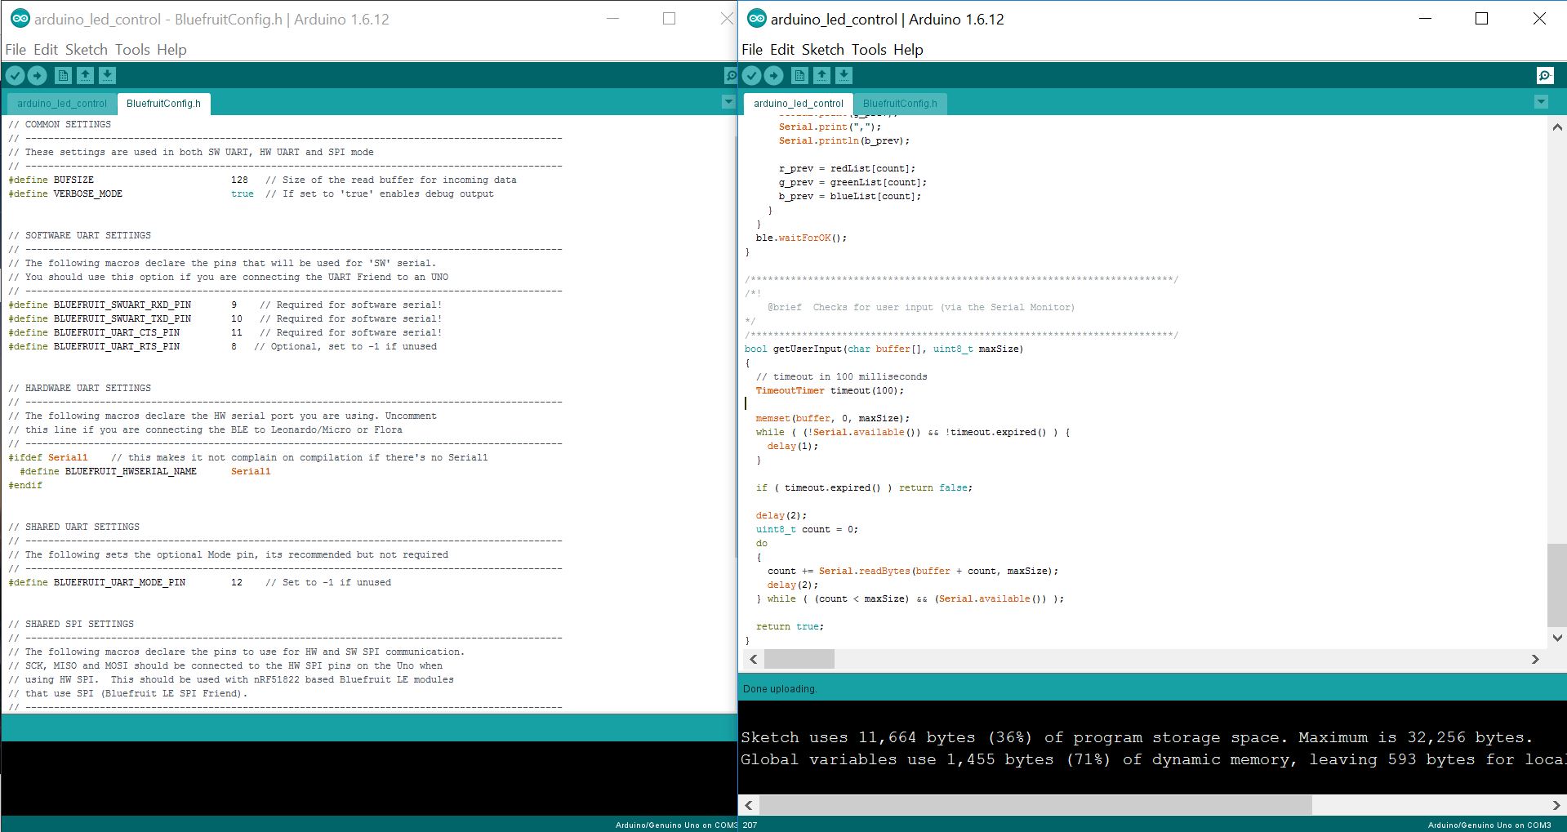Click 'return true;' line in right editor
The height and width of the screenshot is (832, 1567).
(790, 626)
